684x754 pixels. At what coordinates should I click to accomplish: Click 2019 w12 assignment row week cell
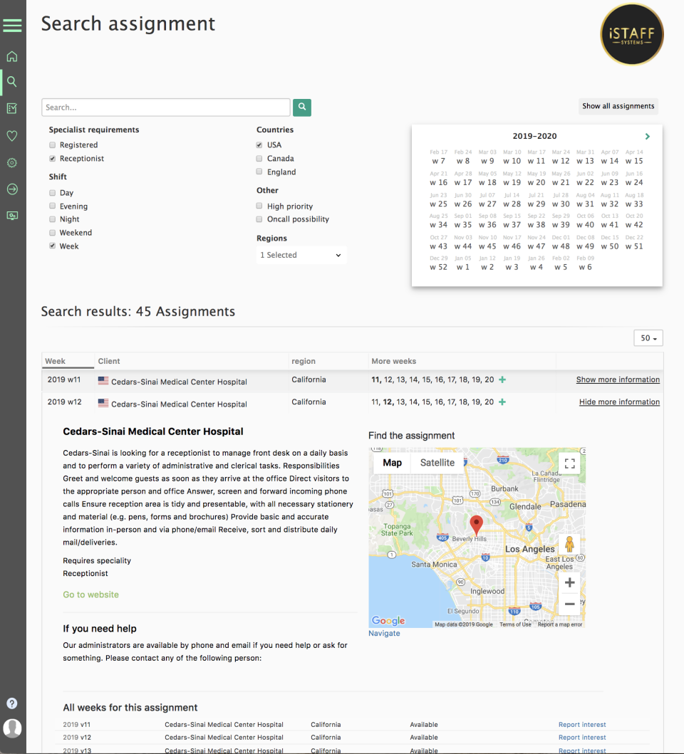[64, 402]
